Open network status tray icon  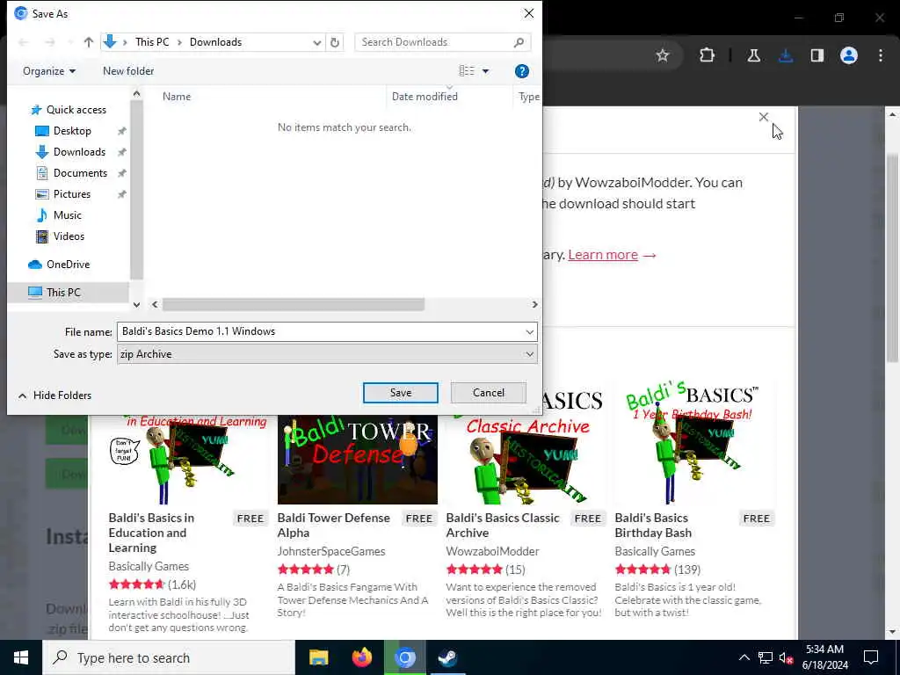pyautogui.click(x=766, y=657)
